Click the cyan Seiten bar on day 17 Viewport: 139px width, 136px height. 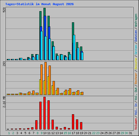(x=74, y=47)
